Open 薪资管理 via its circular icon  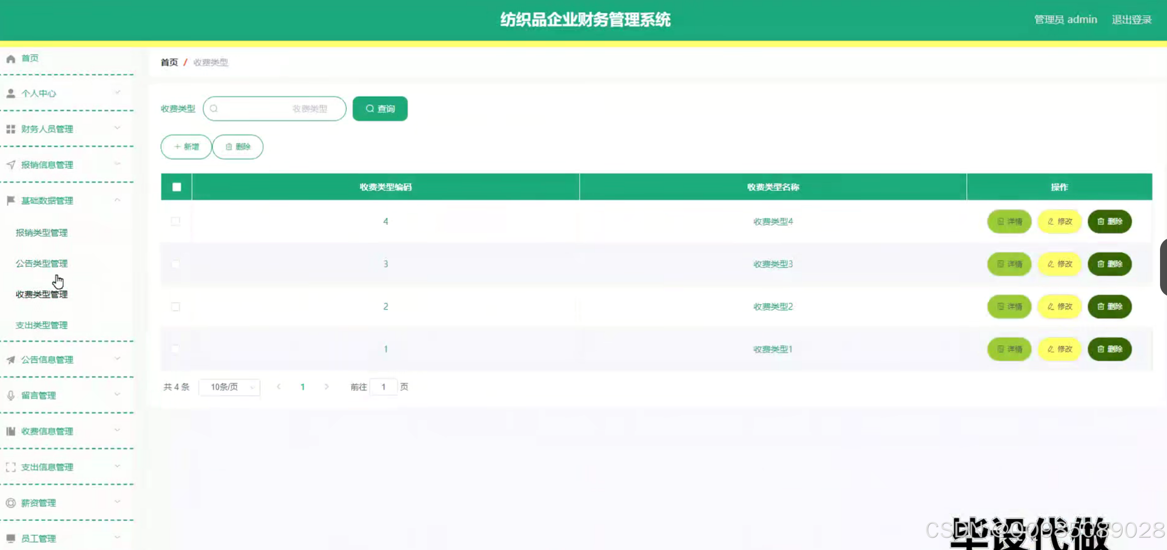[10, 502]
